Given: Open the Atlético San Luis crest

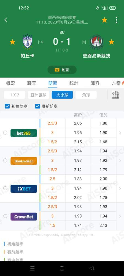Looking at the screenshot, I should click(96, 42).
